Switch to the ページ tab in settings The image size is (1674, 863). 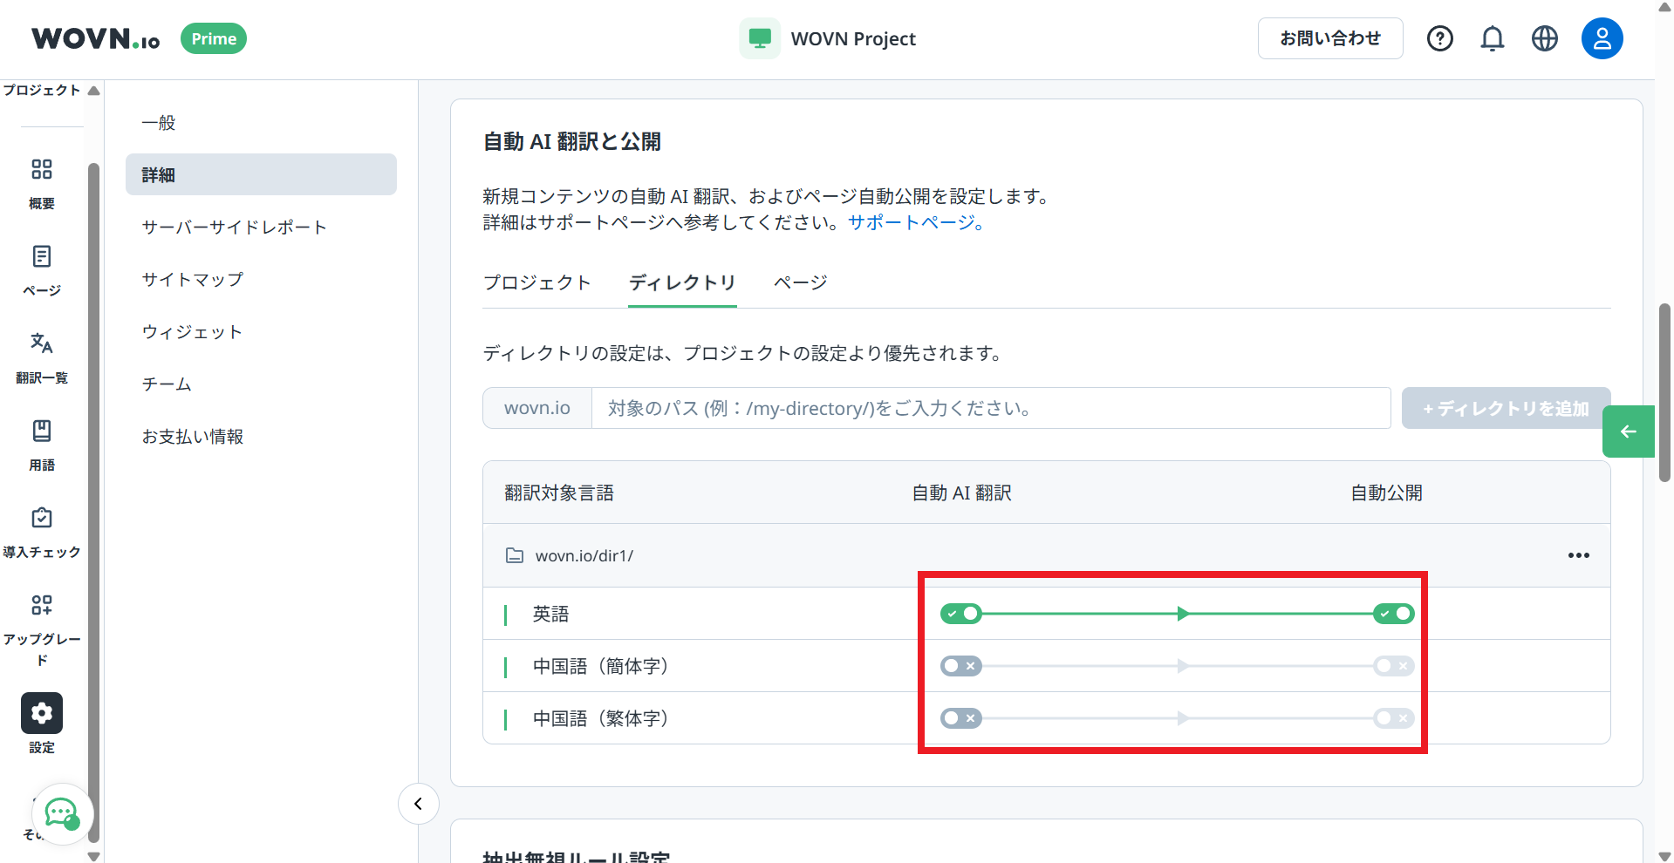pyautogui.click(x=800, y=282)
